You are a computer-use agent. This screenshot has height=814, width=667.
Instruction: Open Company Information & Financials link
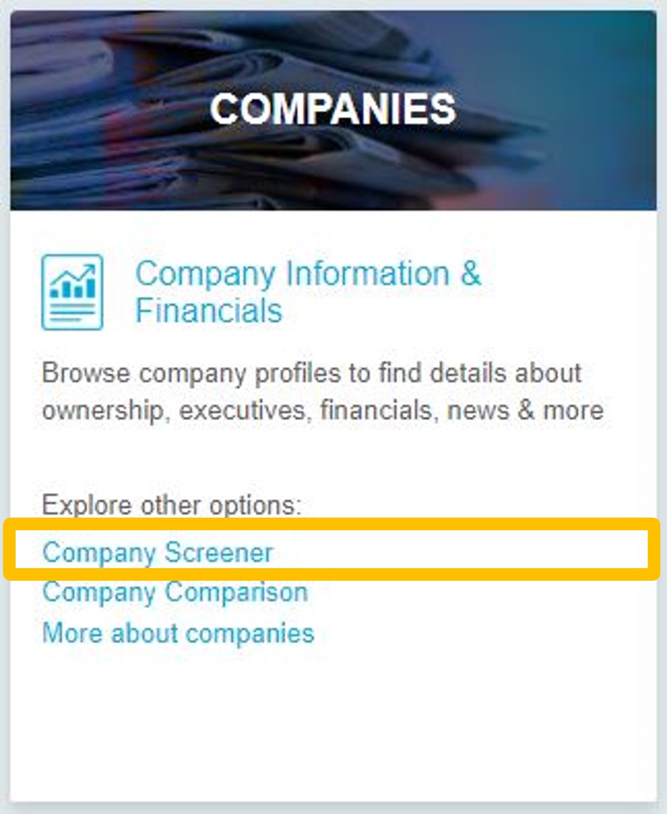[307, 274]
